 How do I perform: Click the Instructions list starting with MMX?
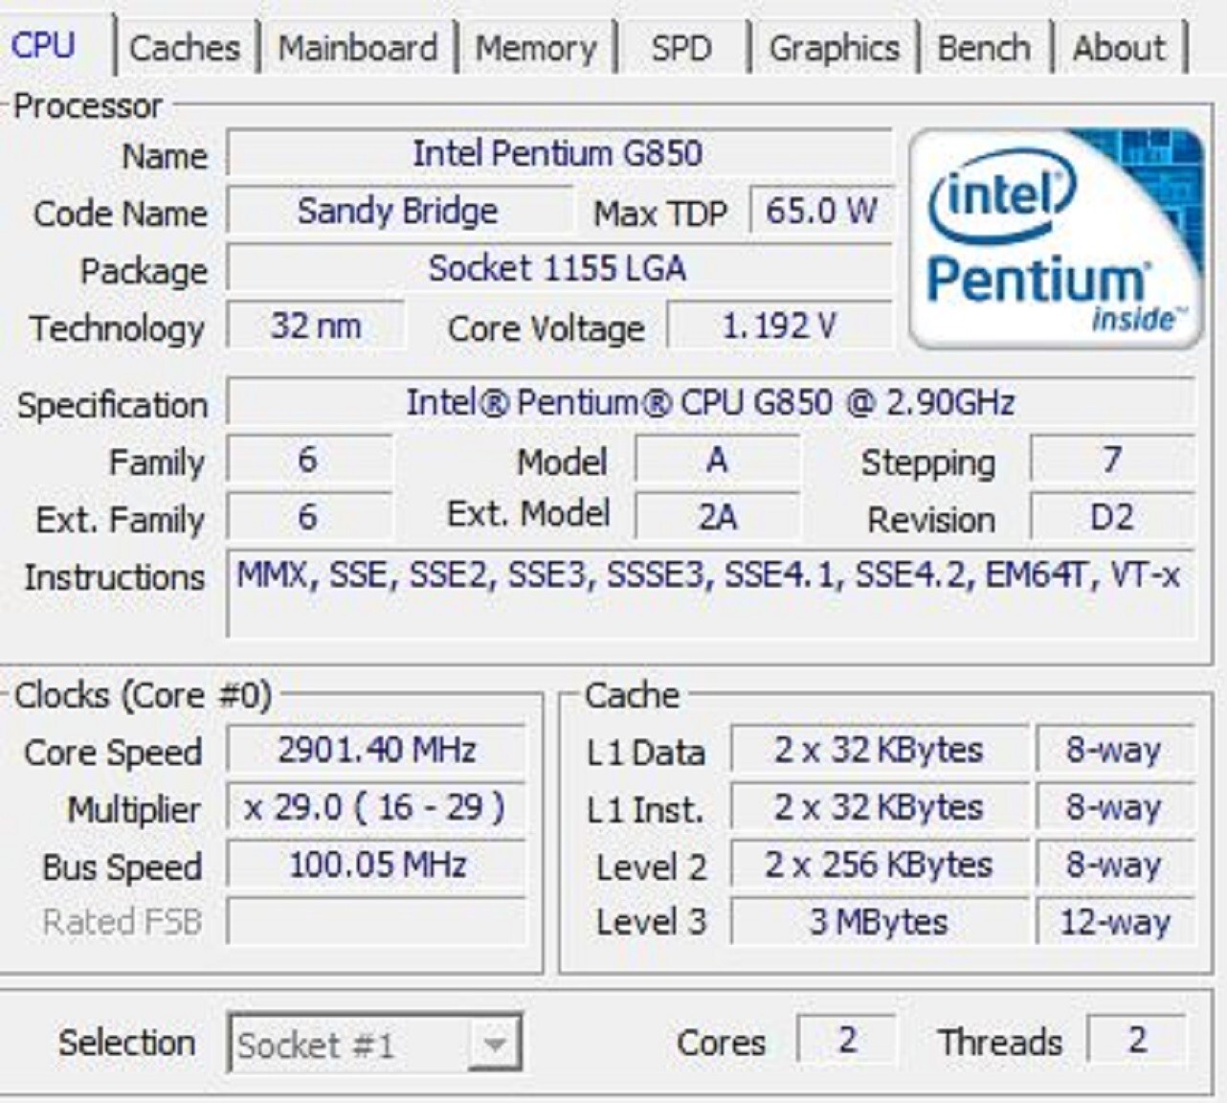[x=710, y=594]
